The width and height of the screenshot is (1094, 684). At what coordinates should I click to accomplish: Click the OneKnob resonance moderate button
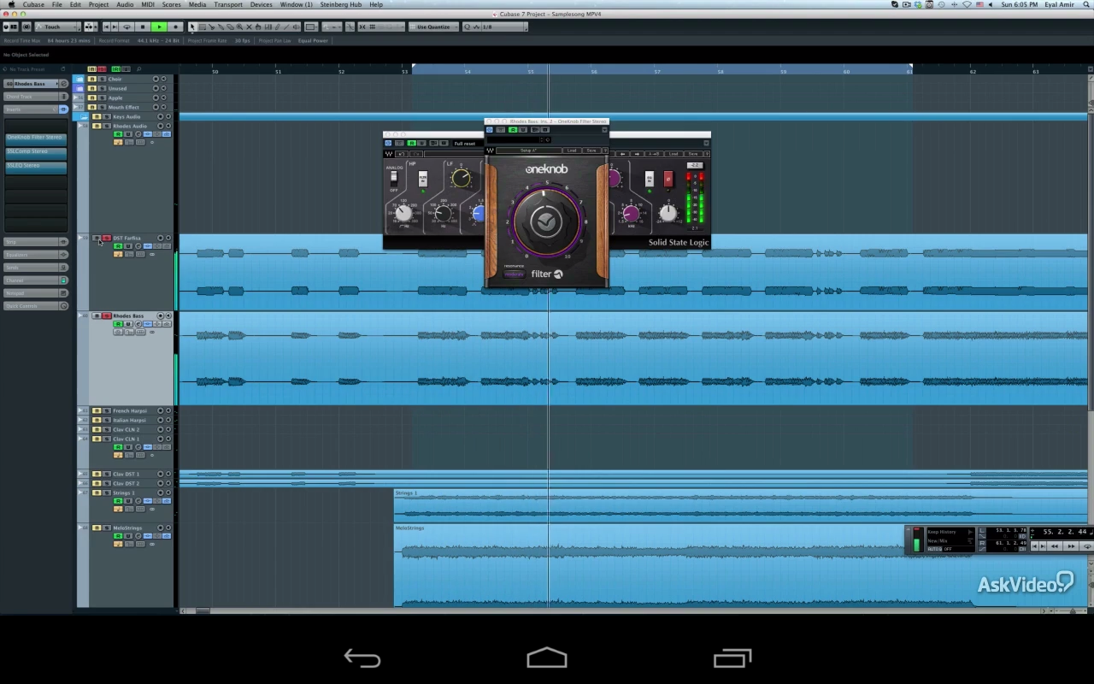click(x=514, y=274)
